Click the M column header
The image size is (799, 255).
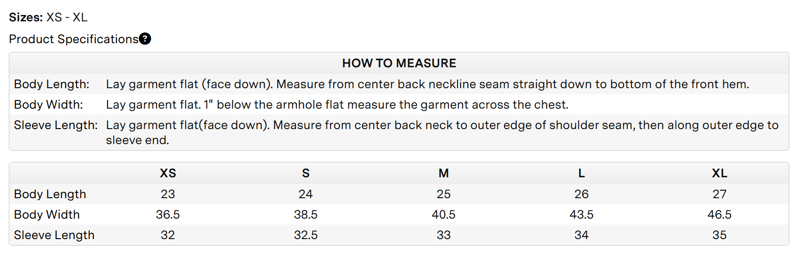[443, 173]
